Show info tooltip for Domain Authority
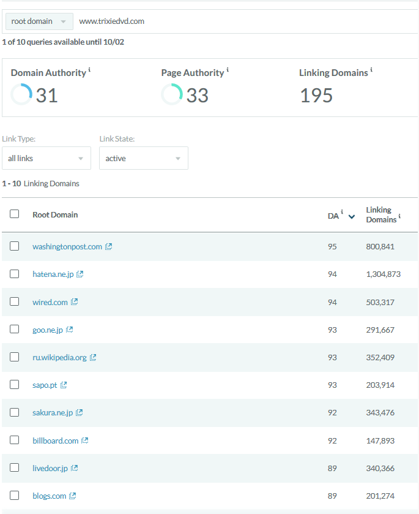419x514 pixels. 89,69
